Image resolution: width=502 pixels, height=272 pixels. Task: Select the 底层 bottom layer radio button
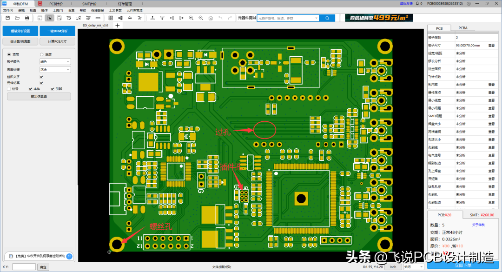[42, 54]
